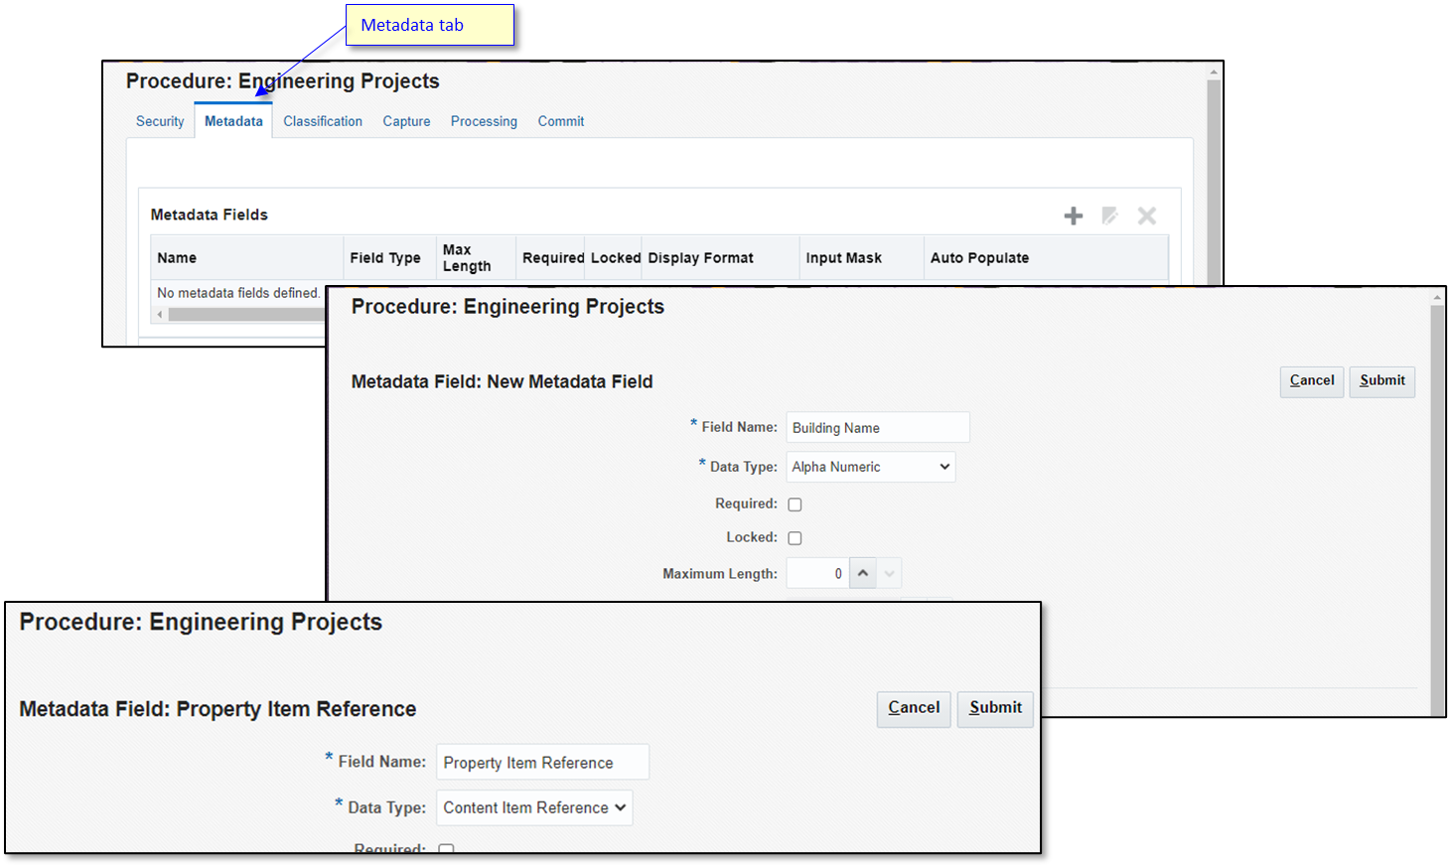Viewport: 1448px width, 867px height.
Task: Add a new metadata field with plus icon
Action: 1074,215
